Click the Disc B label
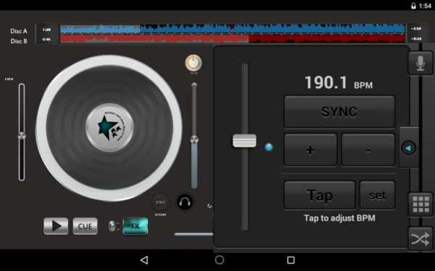435x271 pixels. point(19,41)
